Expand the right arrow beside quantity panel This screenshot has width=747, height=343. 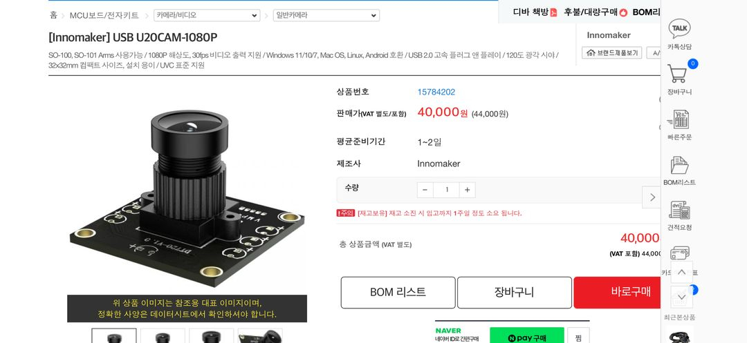click(652, 197)
